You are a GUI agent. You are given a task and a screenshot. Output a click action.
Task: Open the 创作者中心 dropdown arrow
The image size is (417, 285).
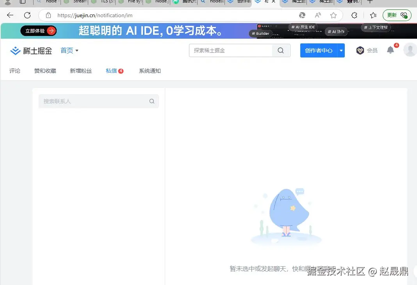[341, 50]
